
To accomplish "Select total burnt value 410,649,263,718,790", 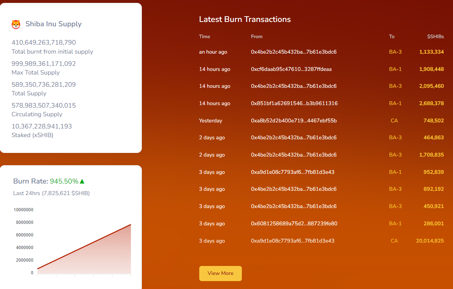I will click(44, 42).
